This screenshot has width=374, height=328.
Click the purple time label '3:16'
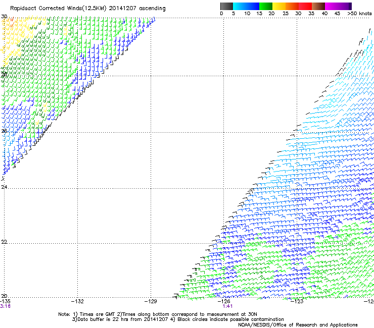point(5,306)
